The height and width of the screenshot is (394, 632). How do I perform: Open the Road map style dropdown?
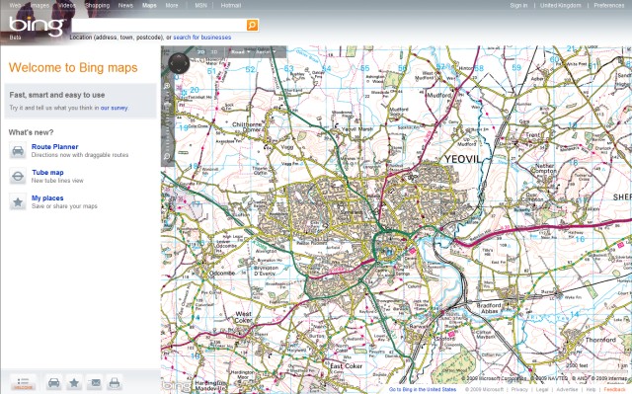coord(240,52)
